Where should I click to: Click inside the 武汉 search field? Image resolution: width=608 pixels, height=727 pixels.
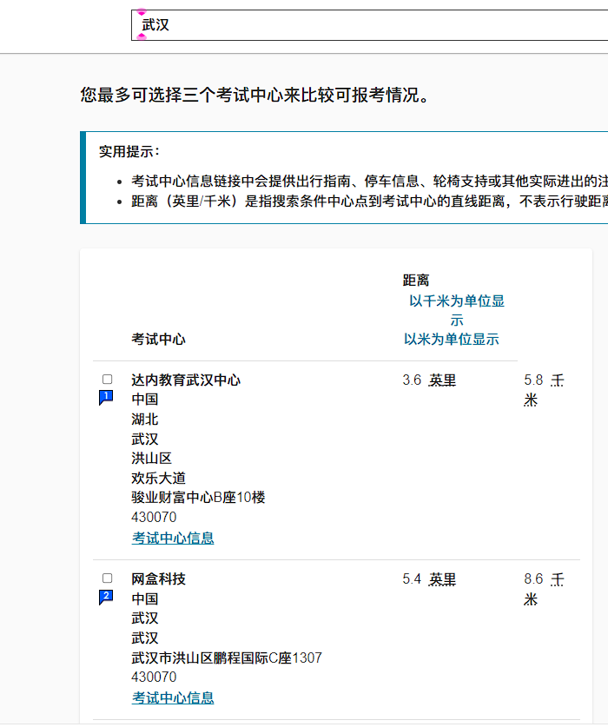[x=365, y=25]
